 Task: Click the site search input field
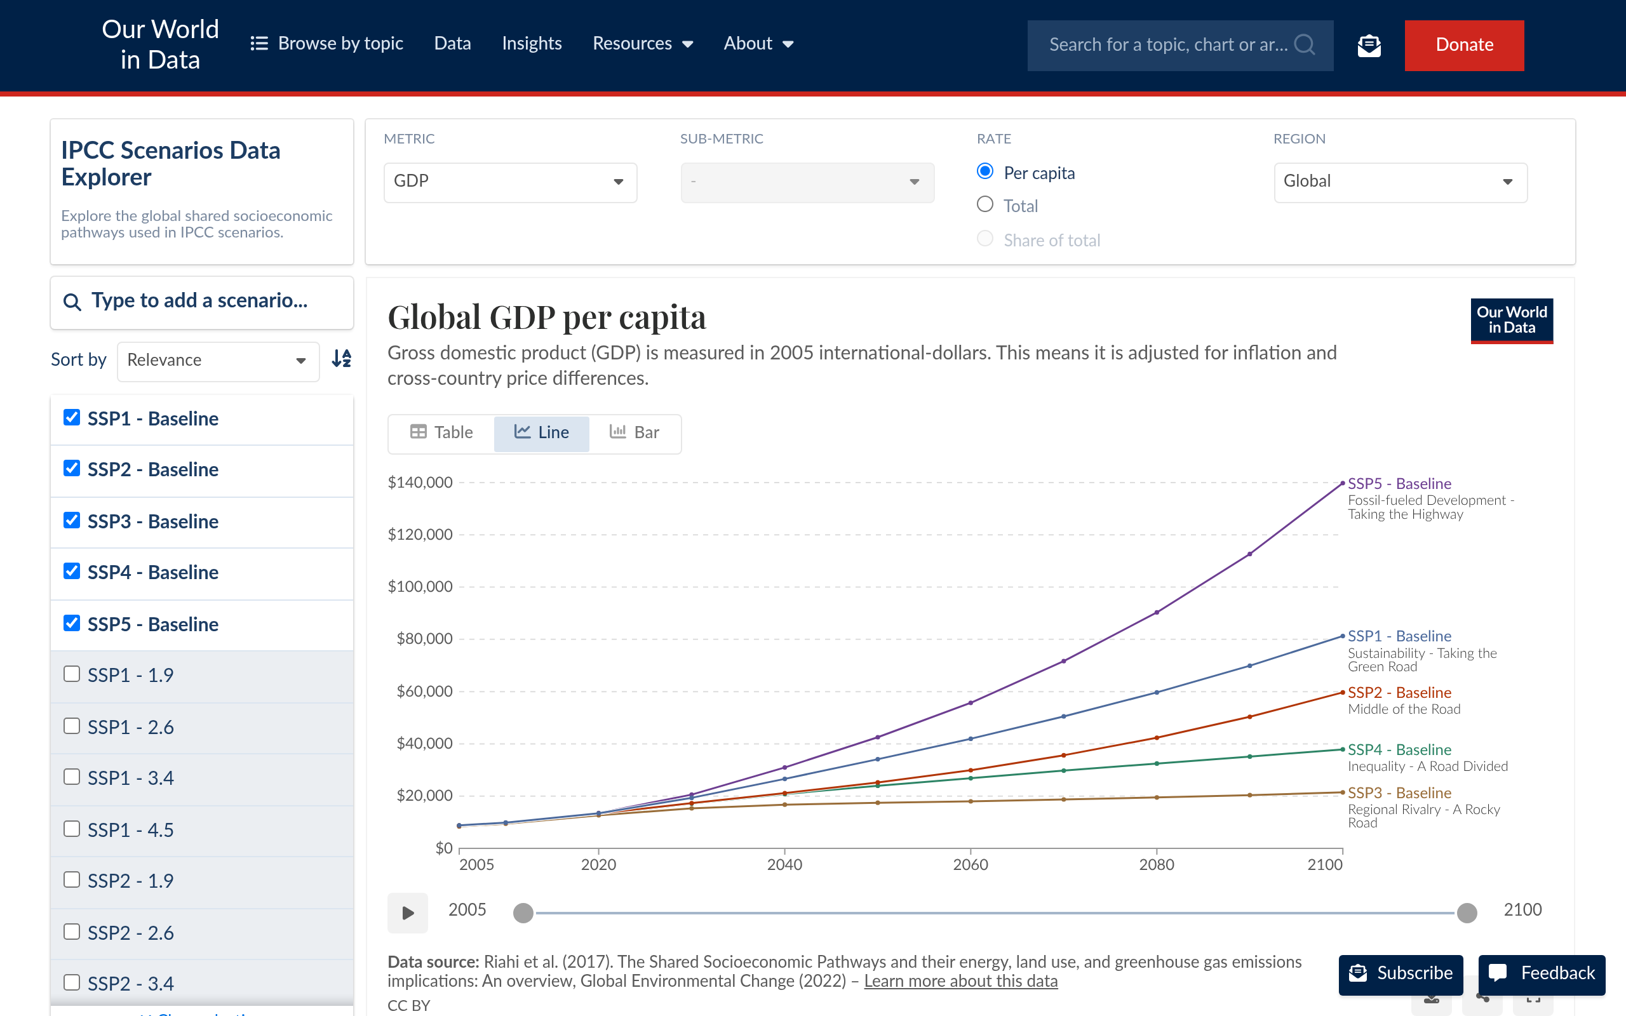click(x=1180, y=45)
